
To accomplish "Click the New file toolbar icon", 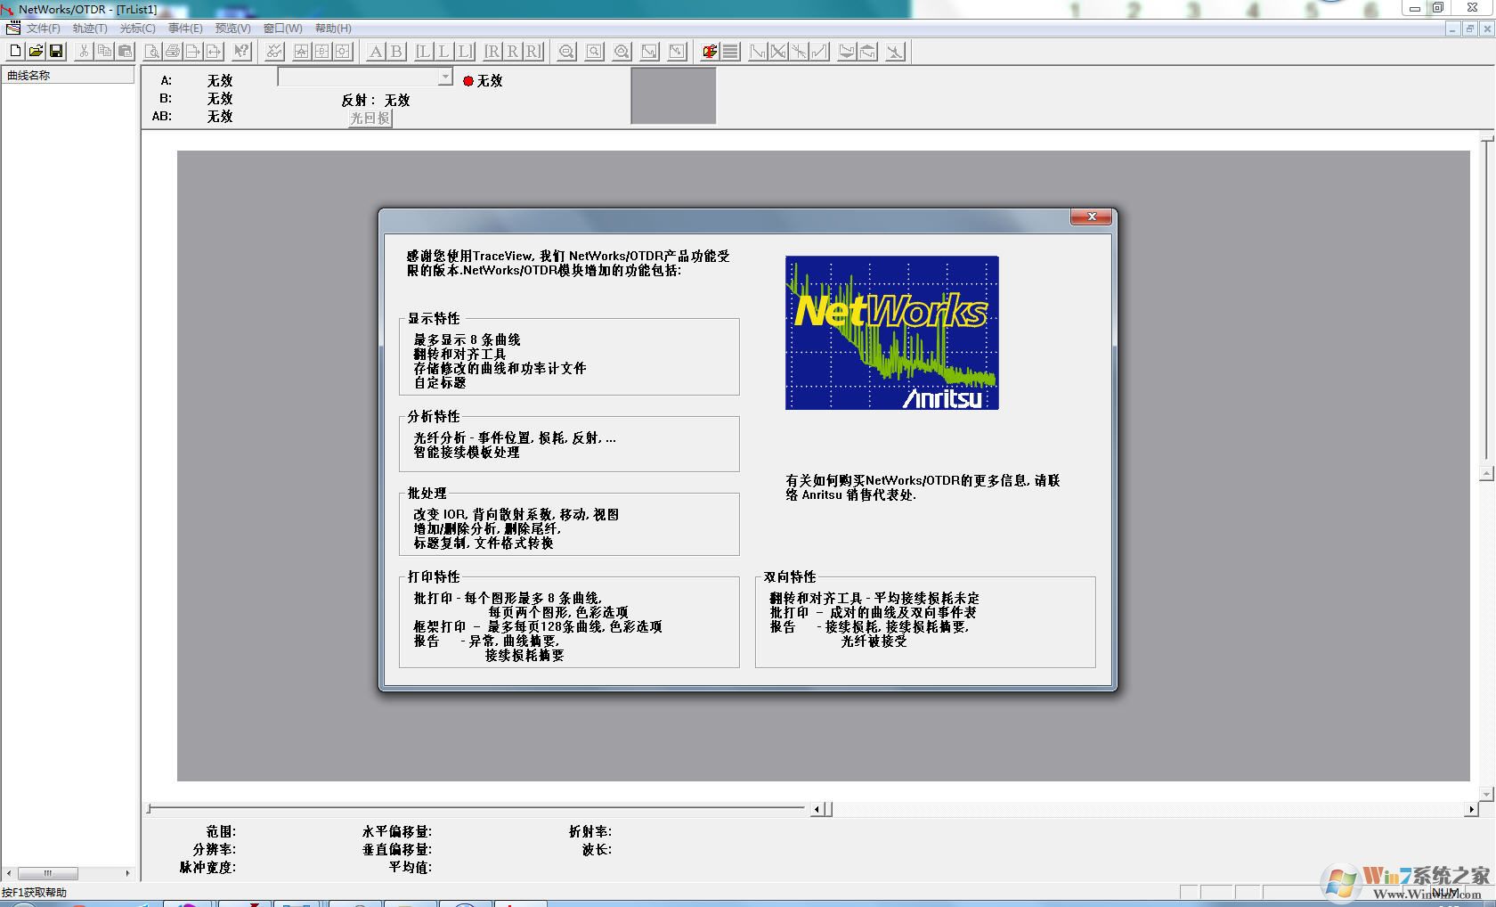I will [15, 52].
